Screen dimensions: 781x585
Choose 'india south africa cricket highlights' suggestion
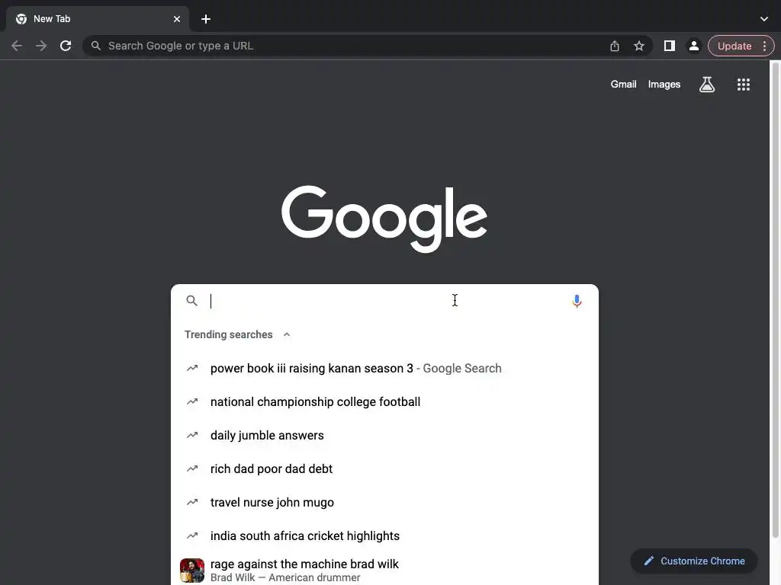pos(384,535)
